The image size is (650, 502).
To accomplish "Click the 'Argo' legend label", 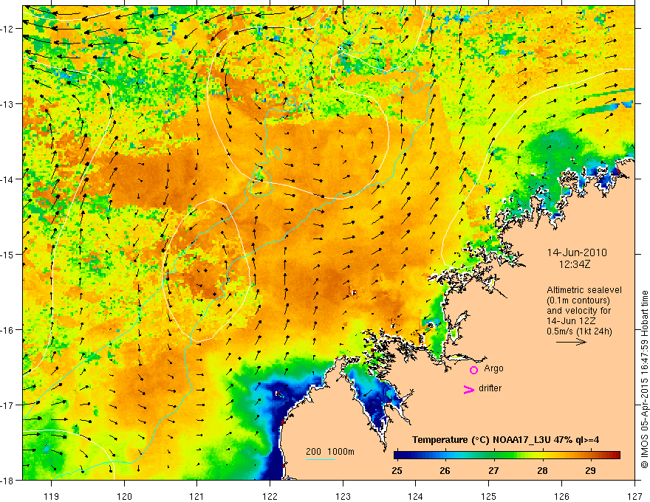I will (x=493, y=368).
